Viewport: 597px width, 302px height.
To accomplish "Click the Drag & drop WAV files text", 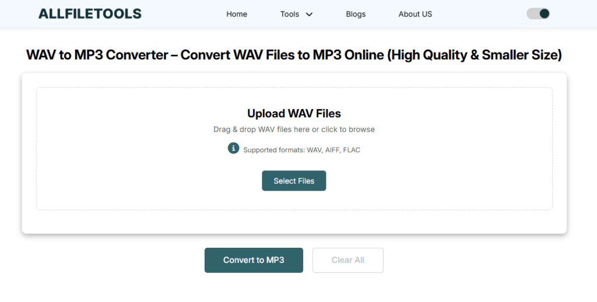I will click(x=294, y=129).
